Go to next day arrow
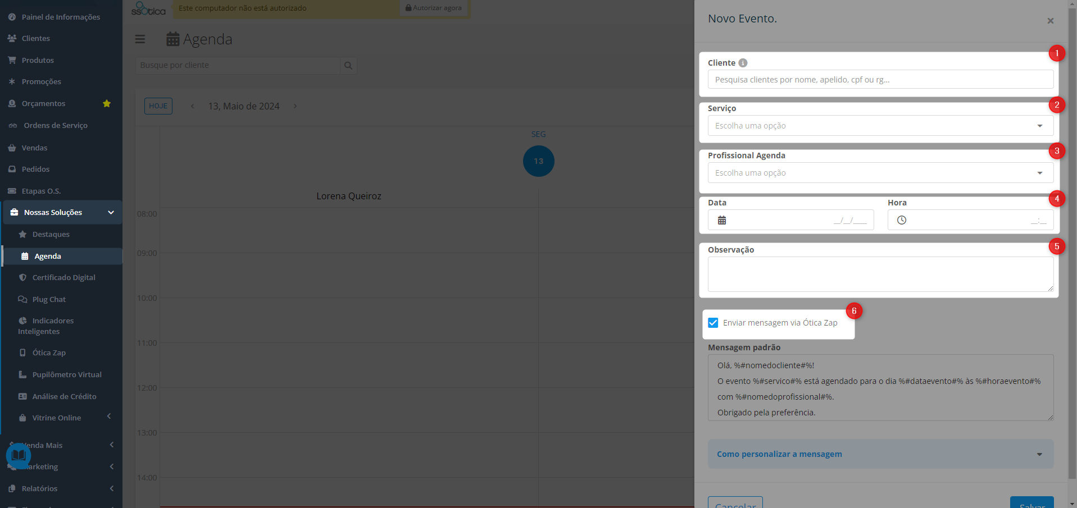 tap(295, 106)
